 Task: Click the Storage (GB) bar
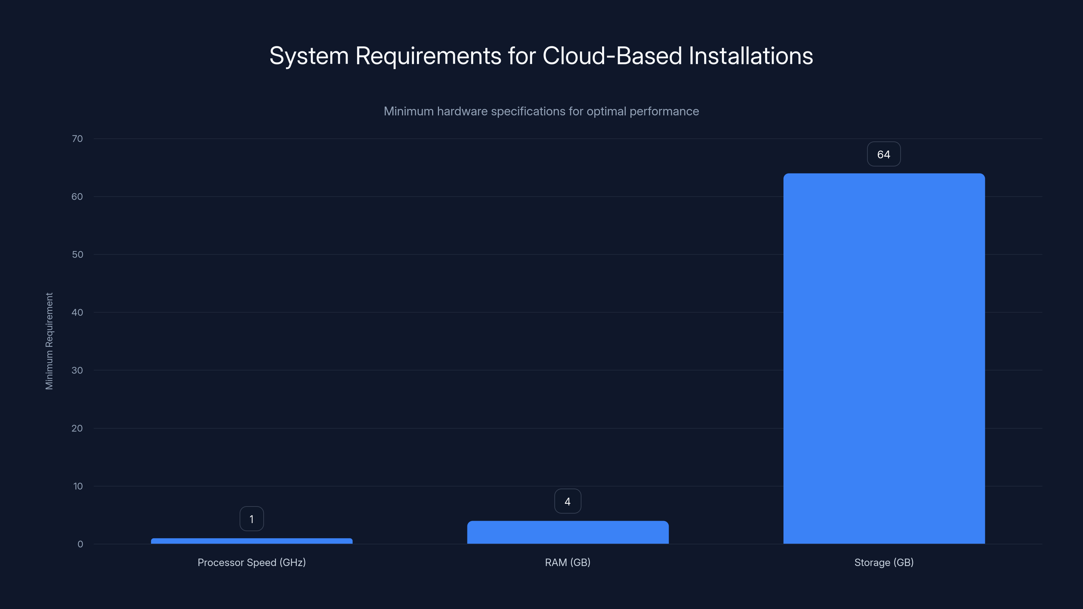[x=884, y=359]
